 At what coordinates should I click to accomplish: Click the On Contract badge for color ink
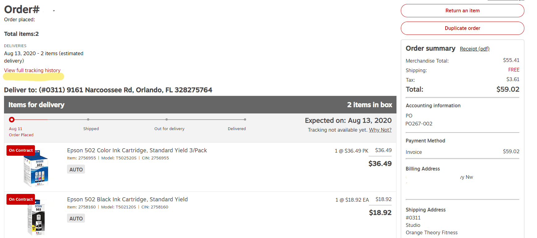click(20, 150)
